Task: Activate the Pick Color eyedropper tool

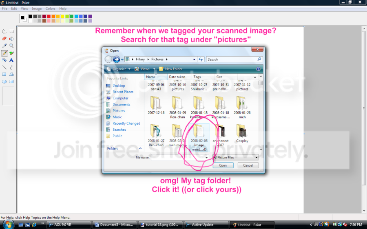Action: click(x=4, y=46)
